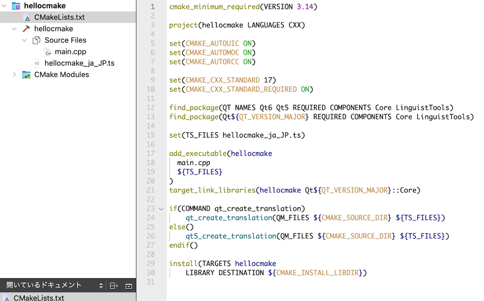Click the hellocmake project folder icon
Viewport: 484px width, 301px height.
[x=16, y=6]
